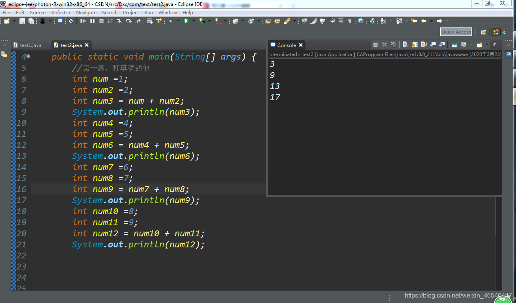The image size is (516, 303).
Task: Go forward with the Forward arrow
Action: tap(440, 21)
